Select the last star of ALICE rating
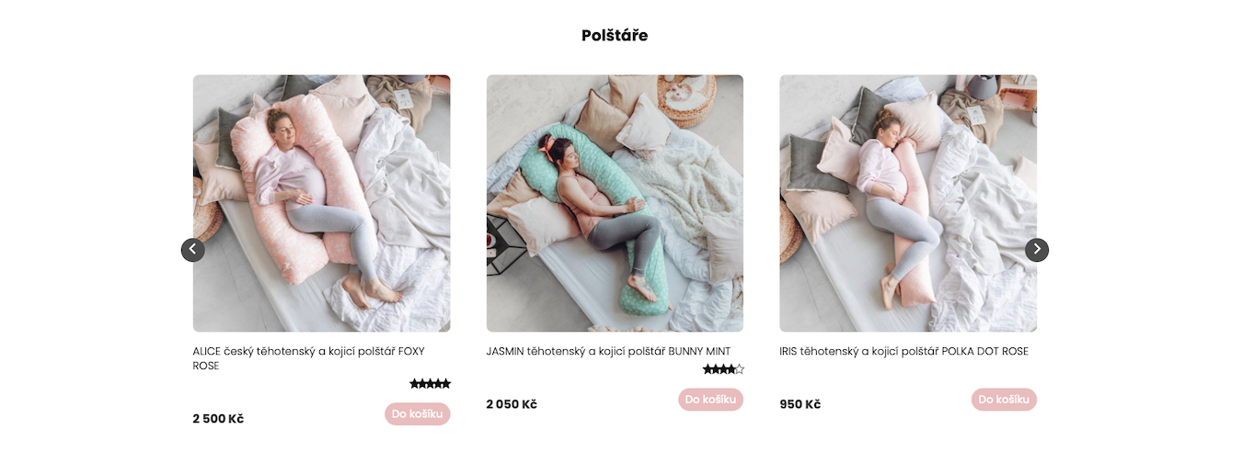The image size is (1242, 452). pos(446,384)
